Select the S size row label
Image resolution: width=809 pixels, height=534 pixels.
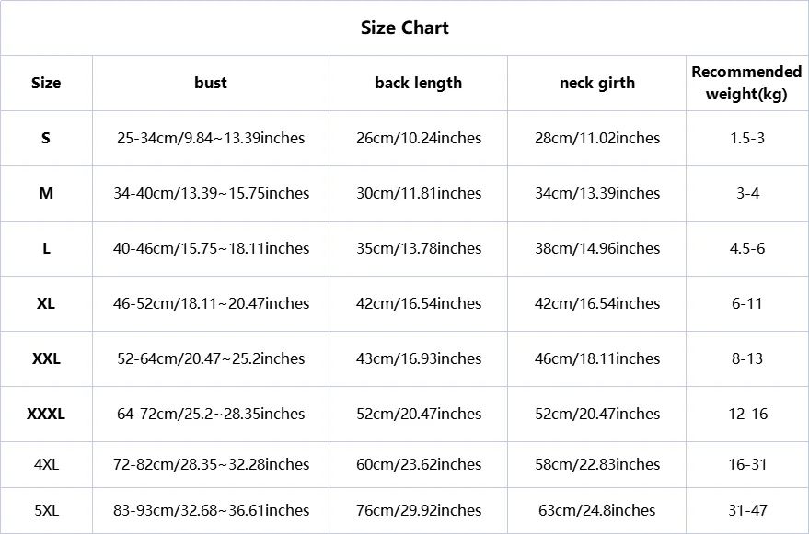(x=46, y=138)
